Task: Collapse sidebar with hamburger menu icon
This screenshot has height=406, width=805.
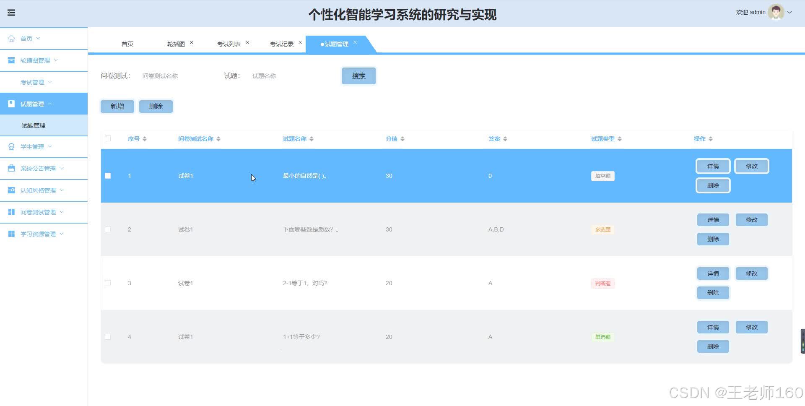Action: (11, 13)
